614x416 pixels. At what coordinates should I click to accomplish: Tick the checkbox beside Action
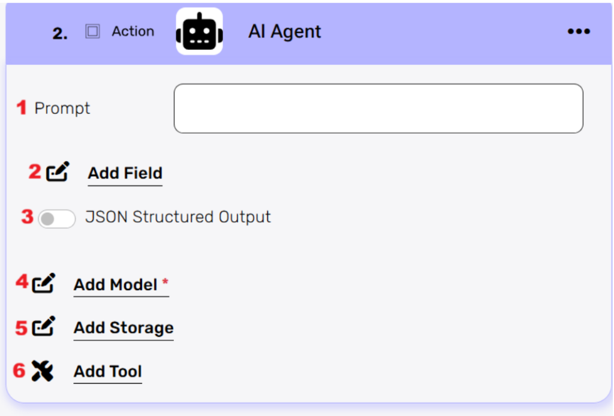92,32
